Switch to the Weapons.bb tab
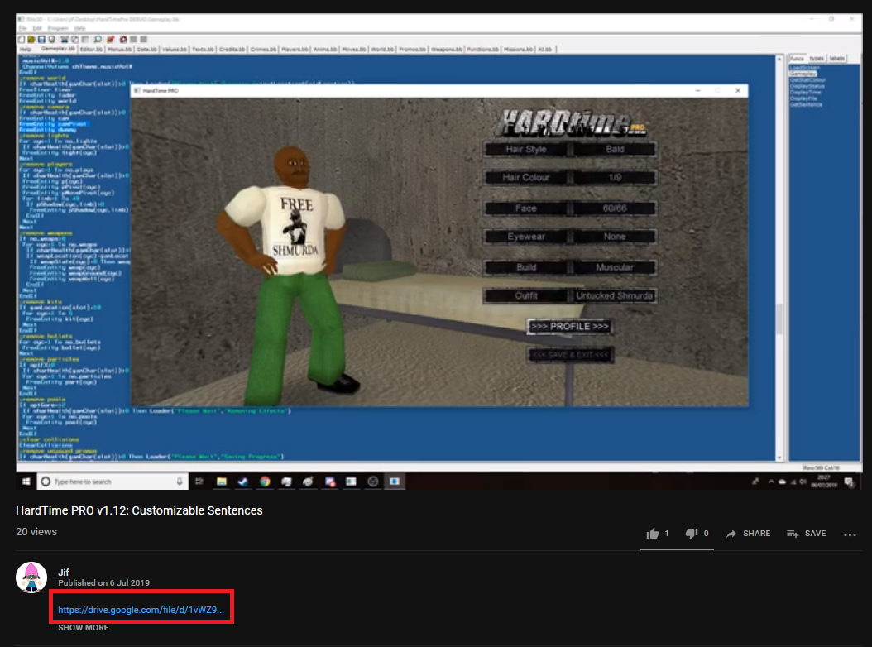The height and width of the screenshot is (647, 872). [x=447, y=49]
